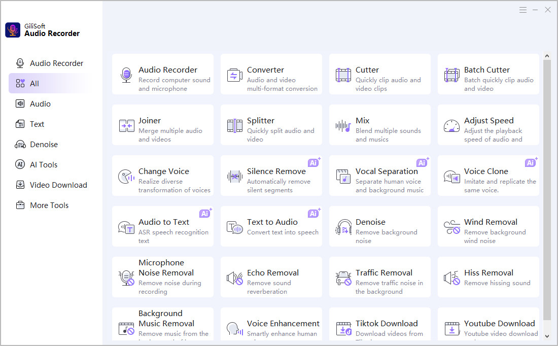Launch the Echo Removal tool
Viewport: 558px width, 346px height.
click(x=271, y=277)
